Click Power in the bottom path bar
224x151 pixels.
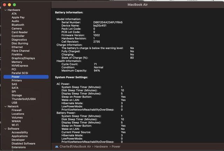pyautogui.click(x=116, y=147)
